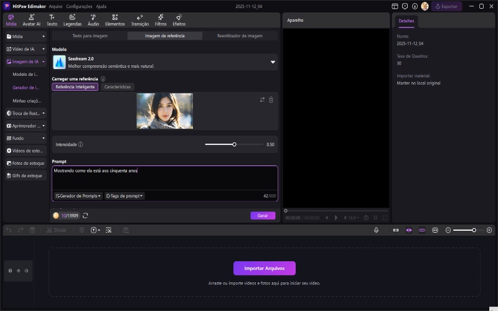This screenshot has height=311, width=498.
Task: Open the Configurações menu
Action: click(x=79, y=6)
